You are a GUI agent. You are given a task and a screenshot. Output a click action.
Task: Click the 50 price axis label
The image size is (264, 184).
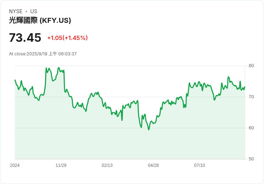click(251, 159)
